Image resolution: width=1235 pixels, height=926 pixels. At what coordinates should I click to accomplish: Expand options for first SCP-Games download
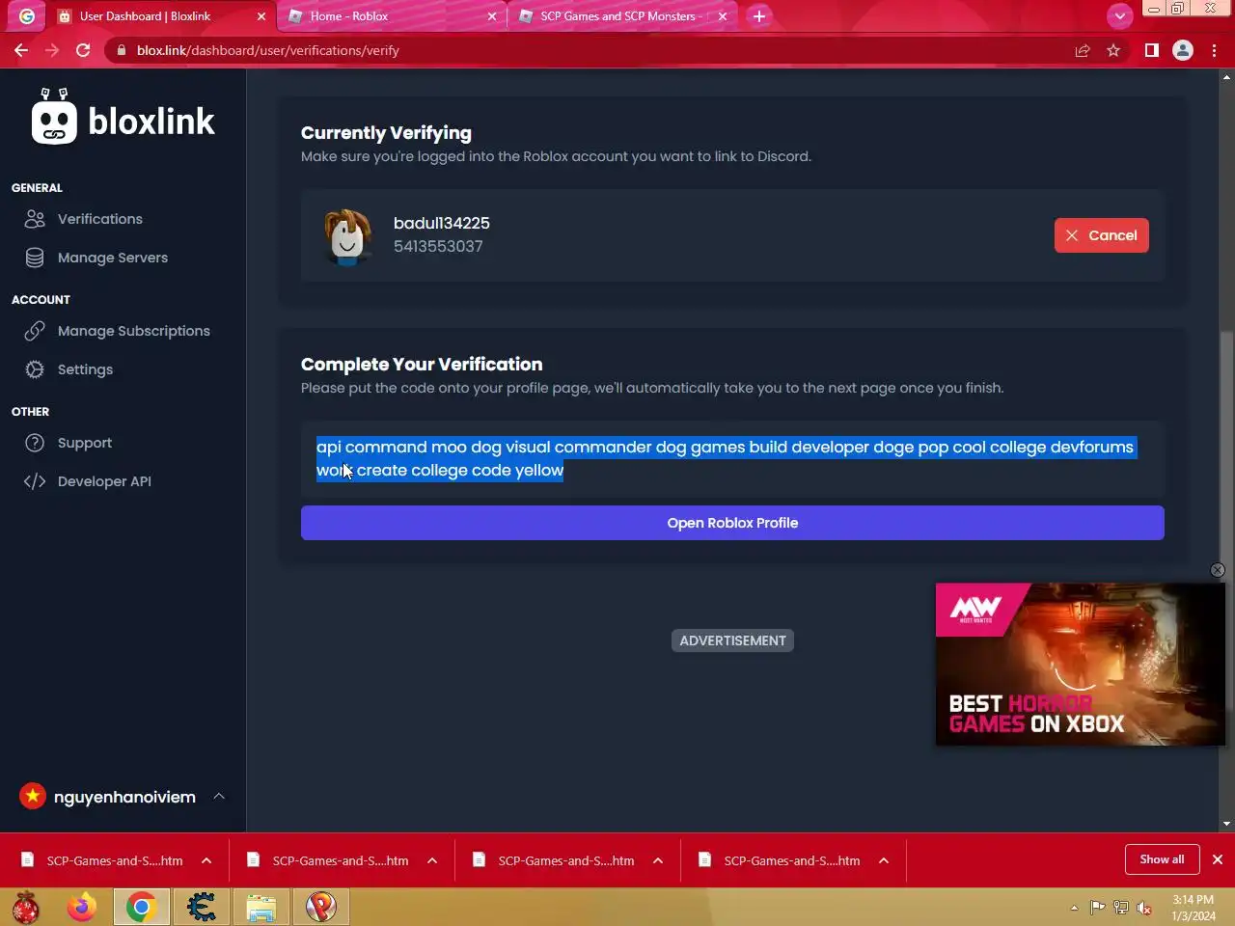point(206,860)
